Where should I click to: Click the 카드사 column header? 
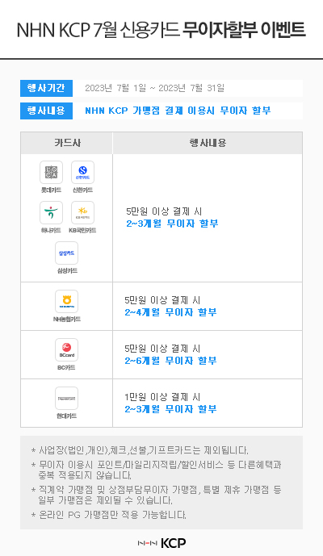pos(67,143)
